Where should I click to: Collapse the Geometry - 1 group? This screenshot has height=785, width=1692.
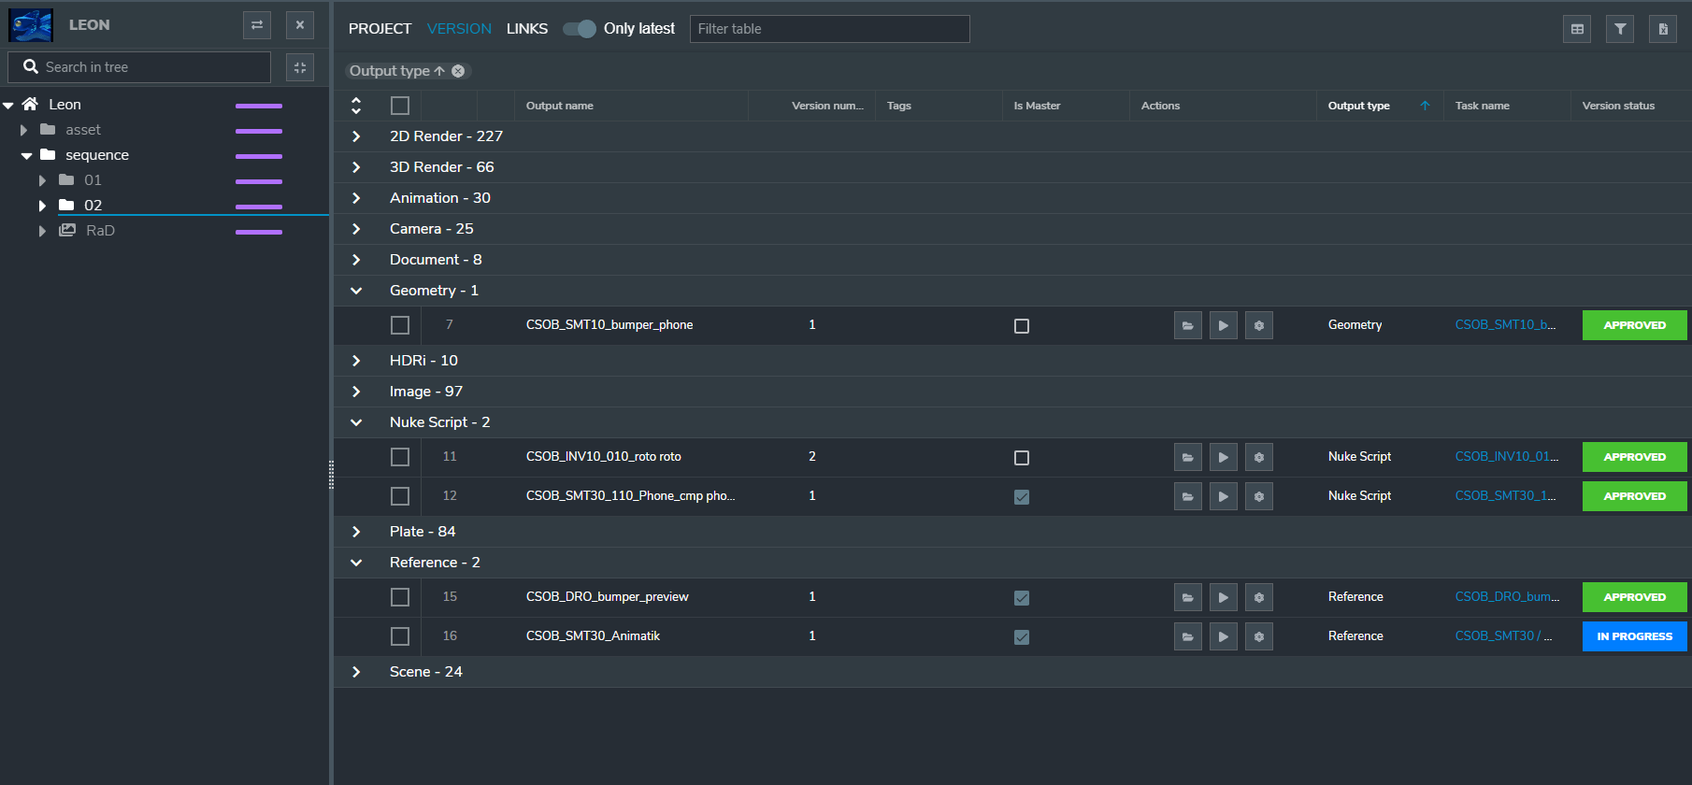(356, 291)
